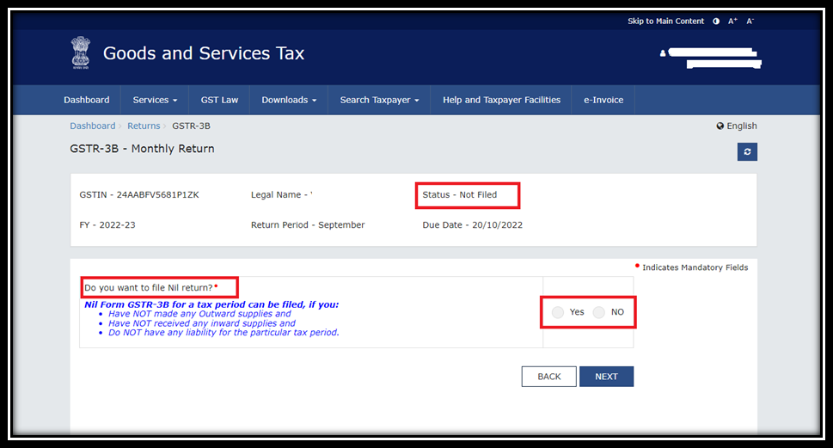Click the Status - Not Filed text
This screenshot has width=833, height=448.
pos(460,195)
